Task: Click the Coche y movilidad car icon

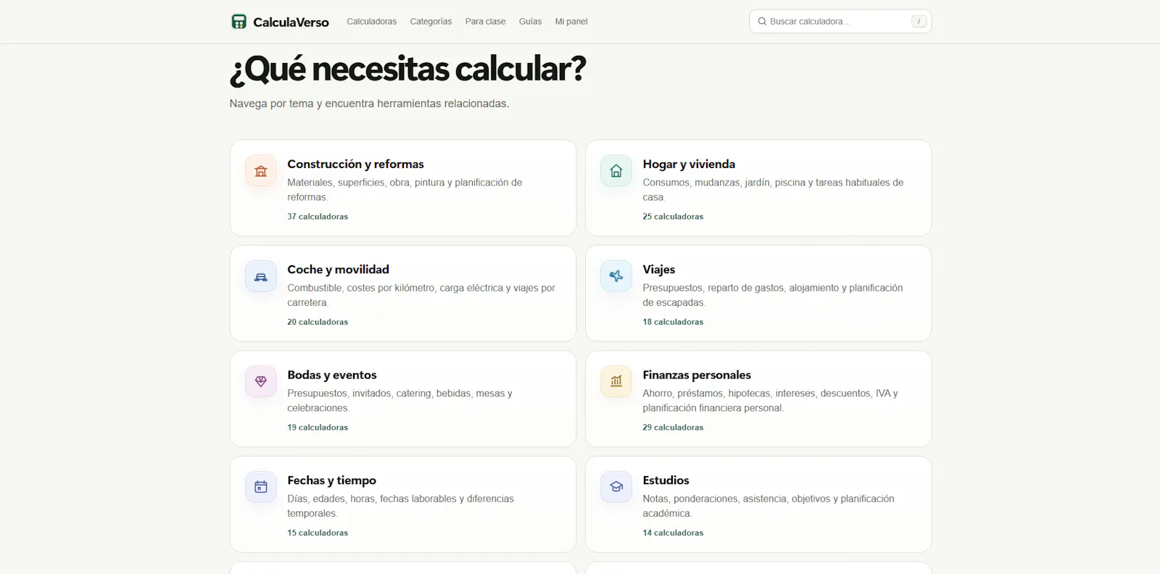Action: tap(261, 276)
